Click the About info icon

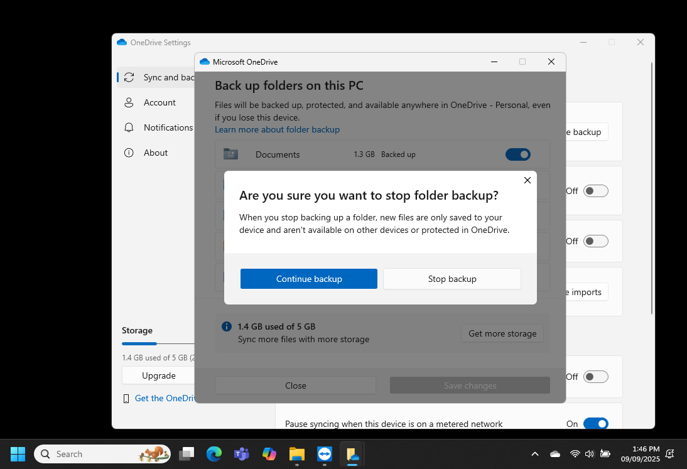click(129, 153)
